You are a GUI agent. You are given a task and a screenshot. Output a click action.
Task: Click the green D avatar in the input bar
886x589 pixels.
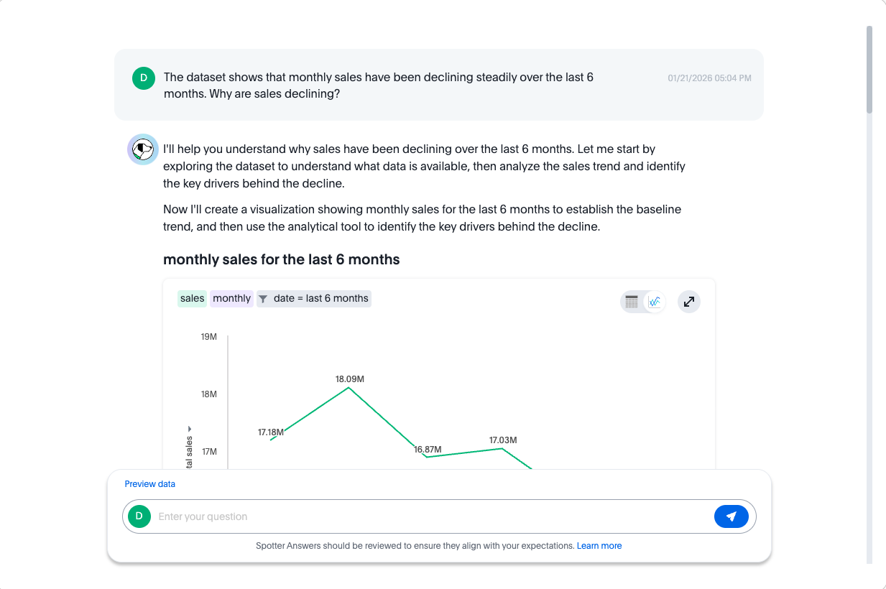tap(139, 516)
